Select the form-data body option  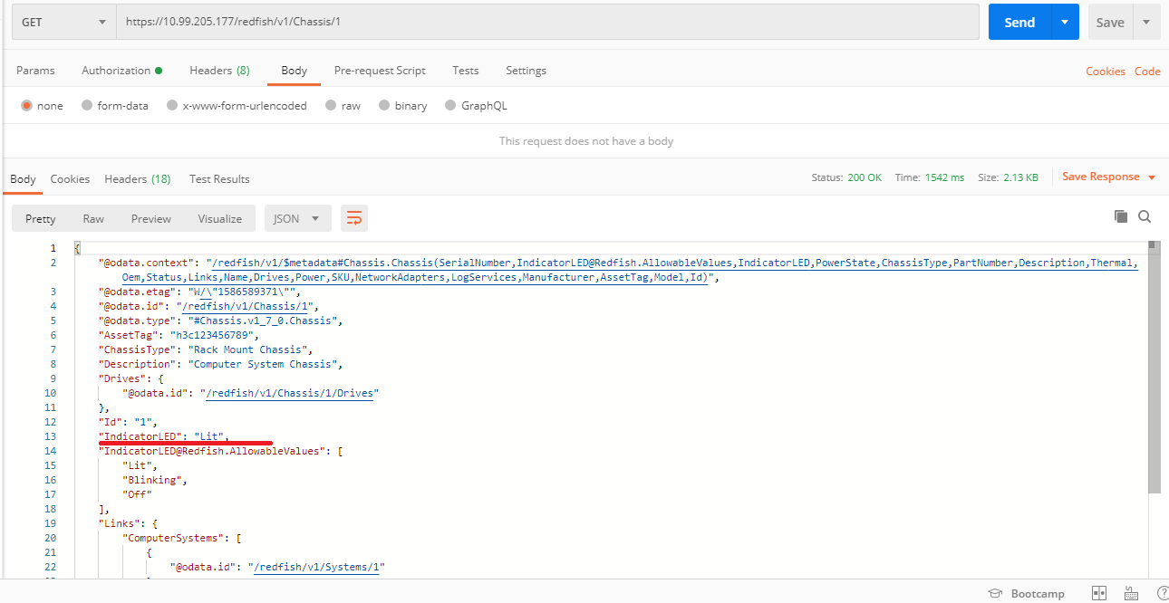click(x=87, y=106)
